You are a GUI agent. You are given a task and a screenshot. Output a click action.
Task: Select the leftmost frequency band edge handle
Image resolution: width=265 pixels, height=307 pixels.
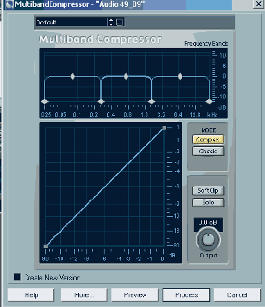tap(44, 101)
